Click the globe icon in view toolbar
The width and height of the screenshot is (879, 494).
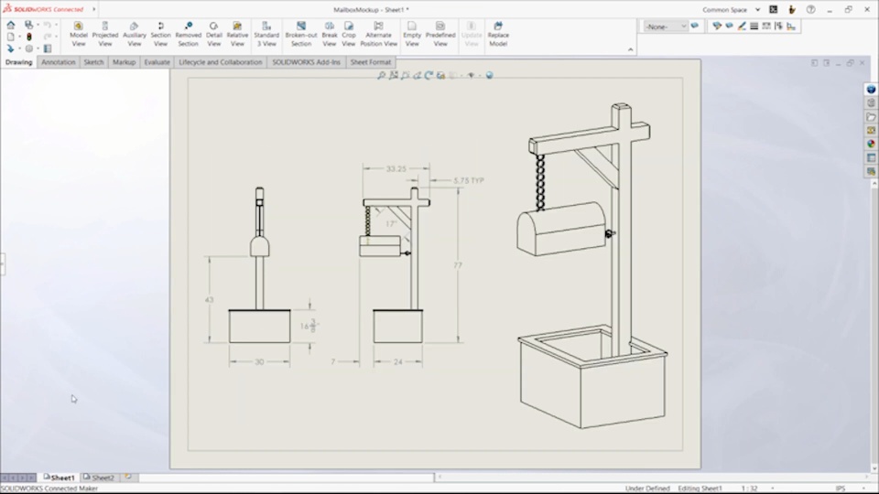[489, 75]
